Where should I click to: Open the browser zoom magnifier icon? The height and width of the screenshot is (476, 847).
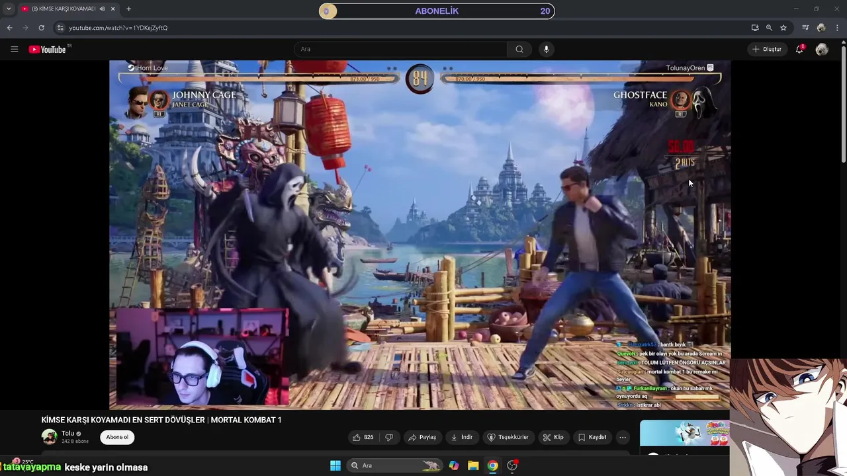tap(769, 28)
